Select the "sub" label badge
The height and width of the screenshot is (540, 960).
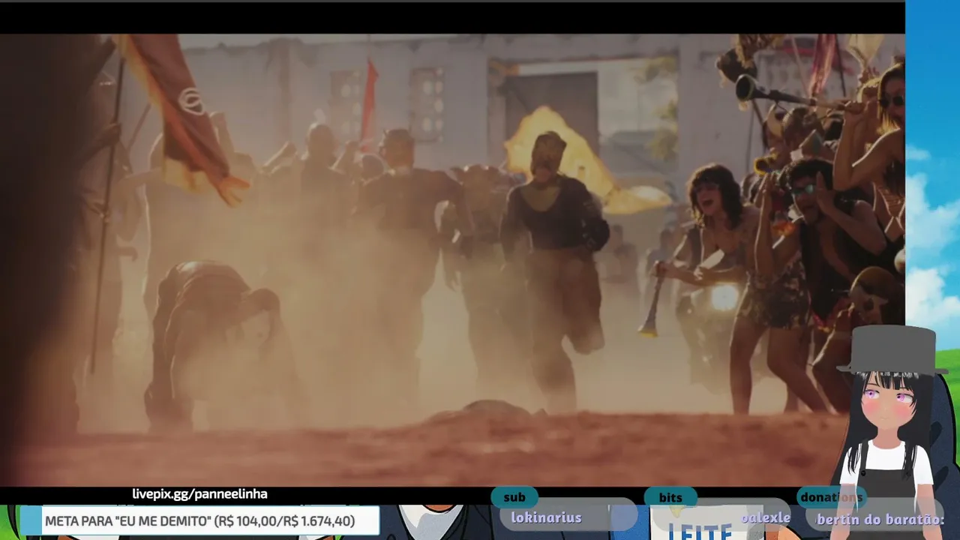click(x=514, y=497)
